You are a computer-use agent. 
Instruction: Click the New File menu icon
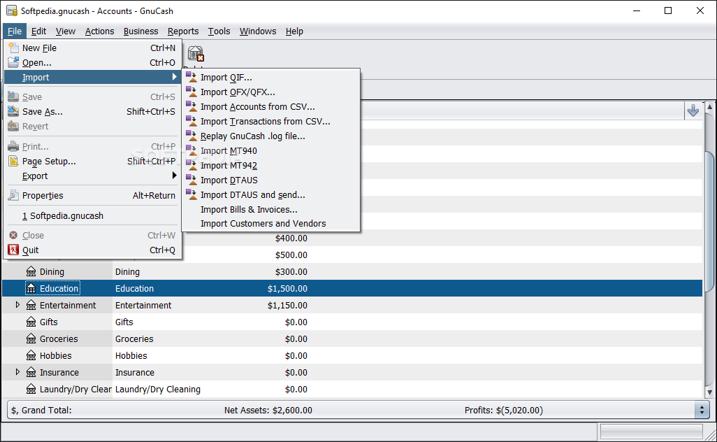[13, 48]
